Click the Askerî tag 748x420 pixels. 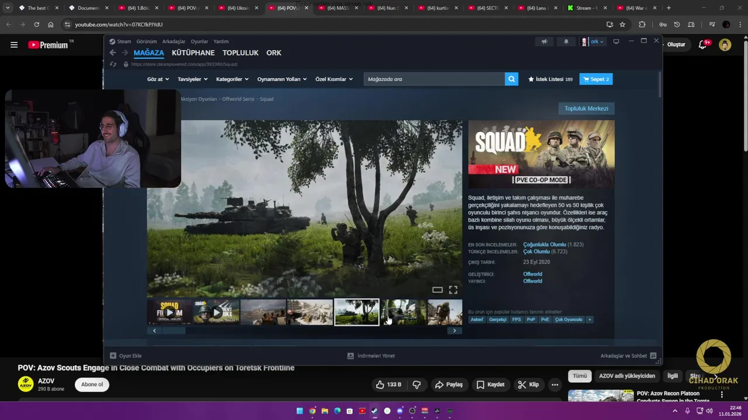pos(477,320)
